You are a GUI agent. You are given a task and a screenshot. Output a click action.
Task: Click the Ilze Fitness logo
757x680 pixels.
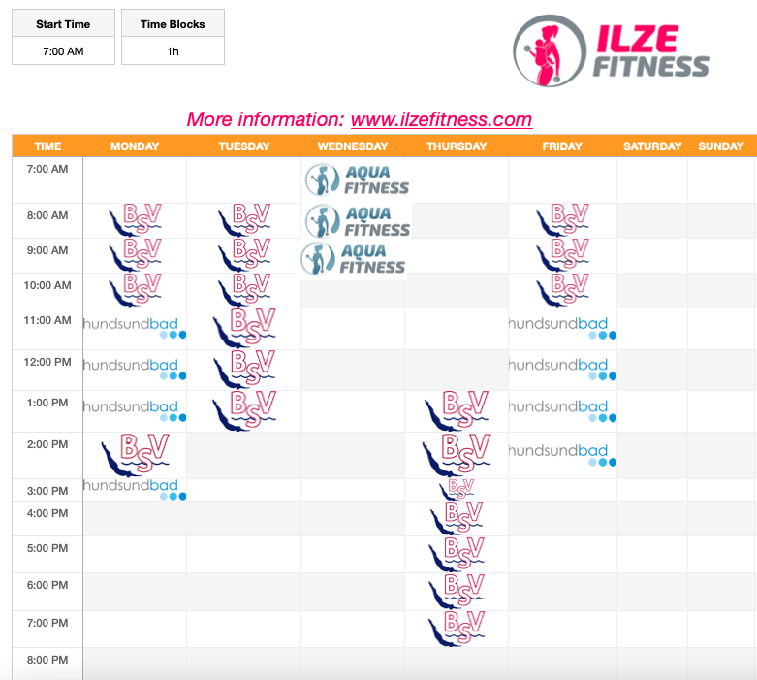[612, 50]
